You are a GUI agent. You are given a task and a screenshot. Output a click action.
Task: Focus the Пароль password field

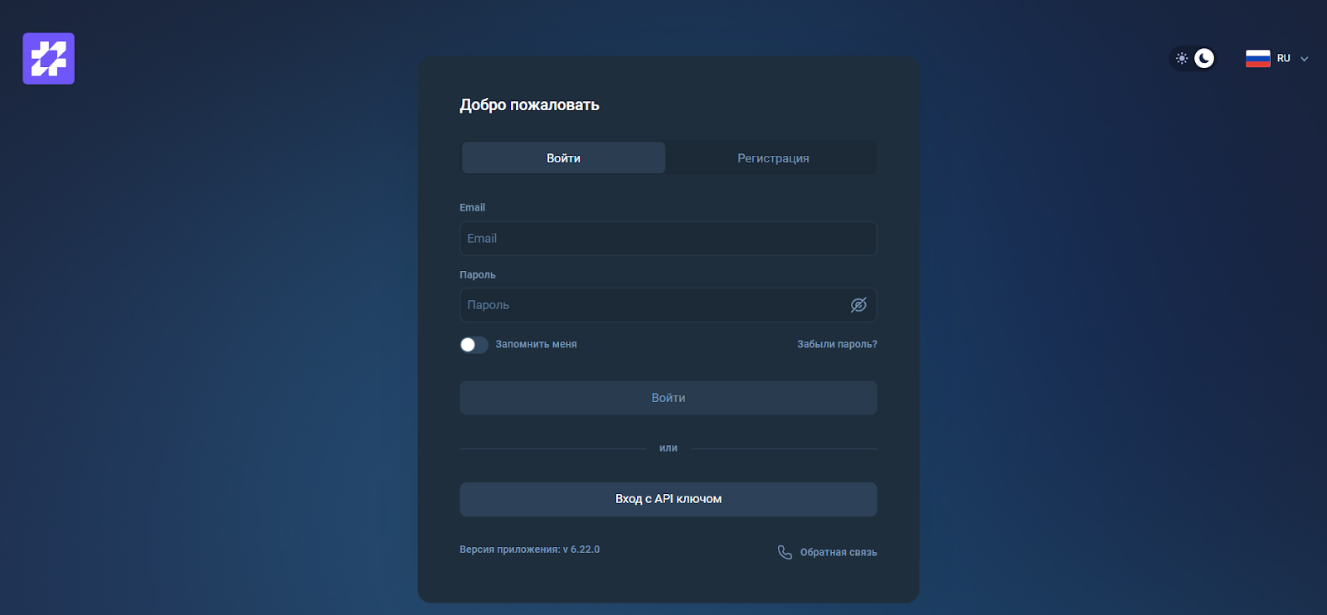(668, 305)
